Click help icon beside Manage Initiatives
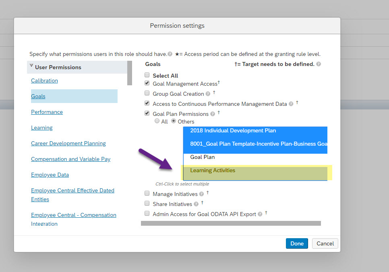The height and width of the screenshot is (272, 389). [x=201, y=194]
